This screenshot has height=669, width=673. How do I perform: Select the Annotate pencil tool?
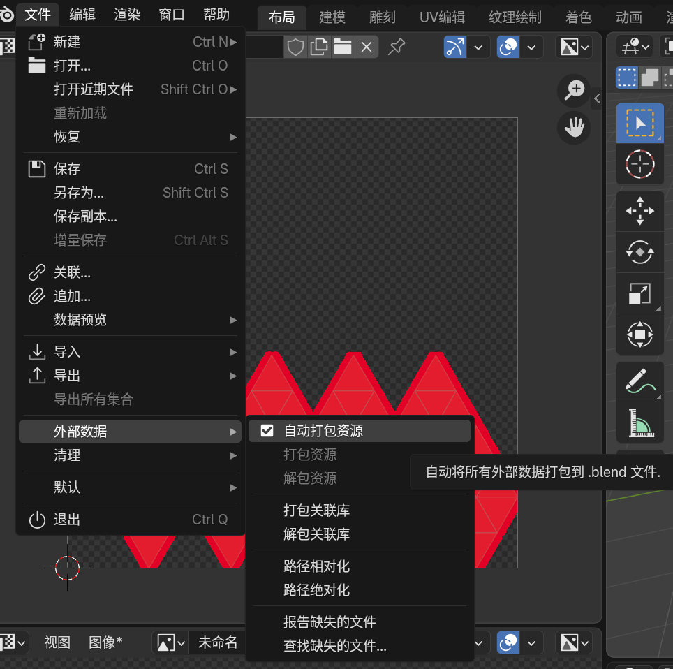click(x=640, y=381)
